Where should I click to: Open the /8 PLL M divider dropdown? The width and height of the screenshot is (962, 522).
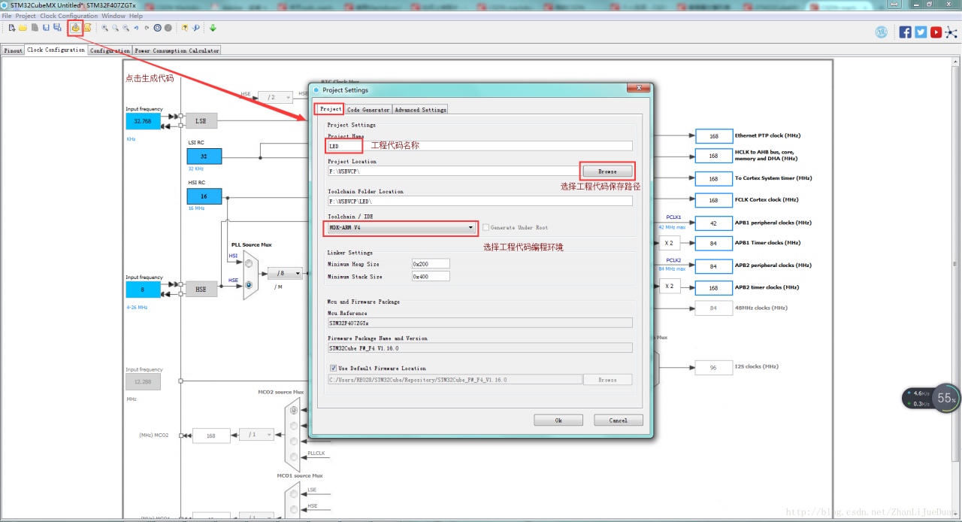tap(286, 274)
